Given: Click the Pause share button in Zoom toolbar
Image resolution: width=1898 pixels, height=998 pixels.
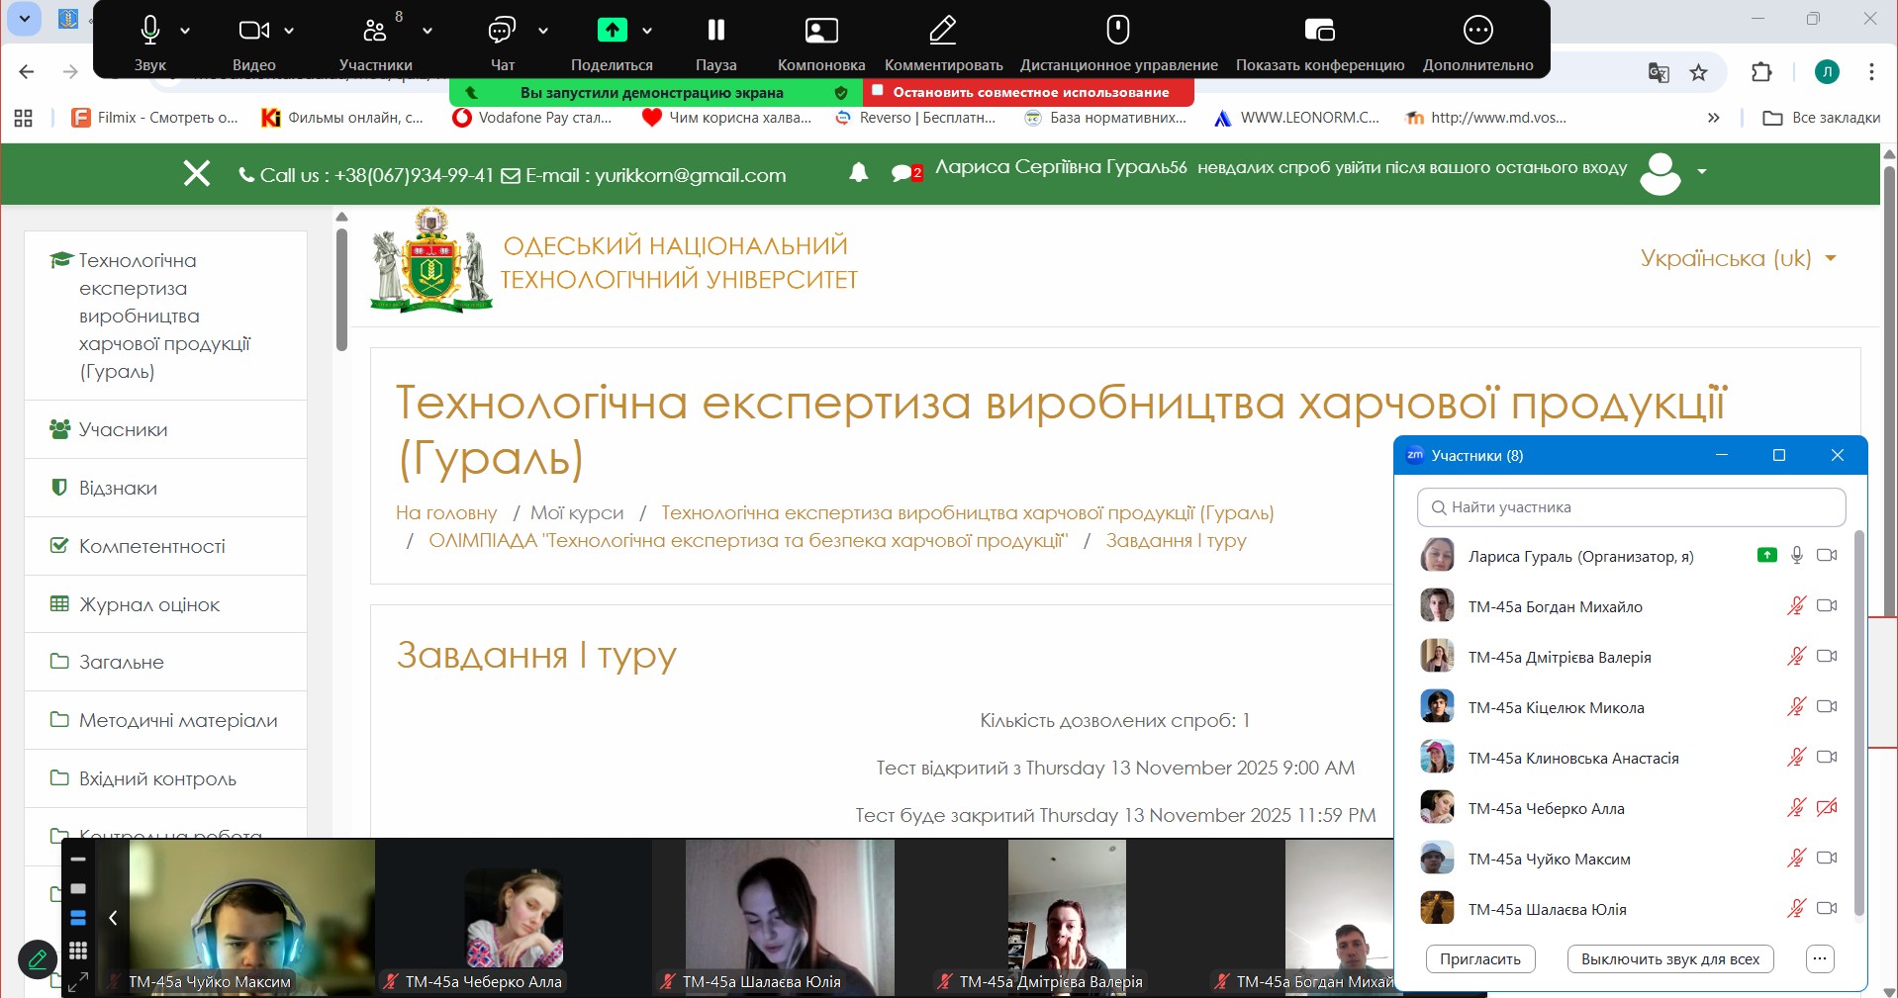Looking at the screenshot, I should tap(715, 31).
